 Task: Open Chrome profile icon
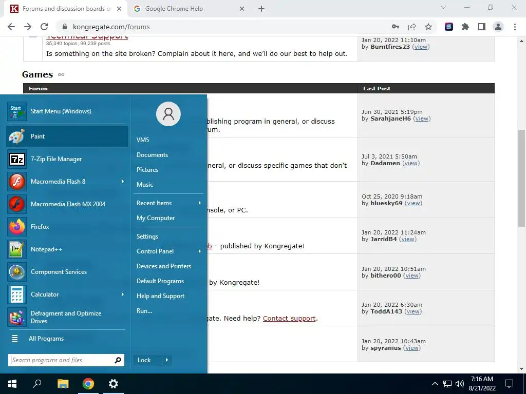(498, 27)
